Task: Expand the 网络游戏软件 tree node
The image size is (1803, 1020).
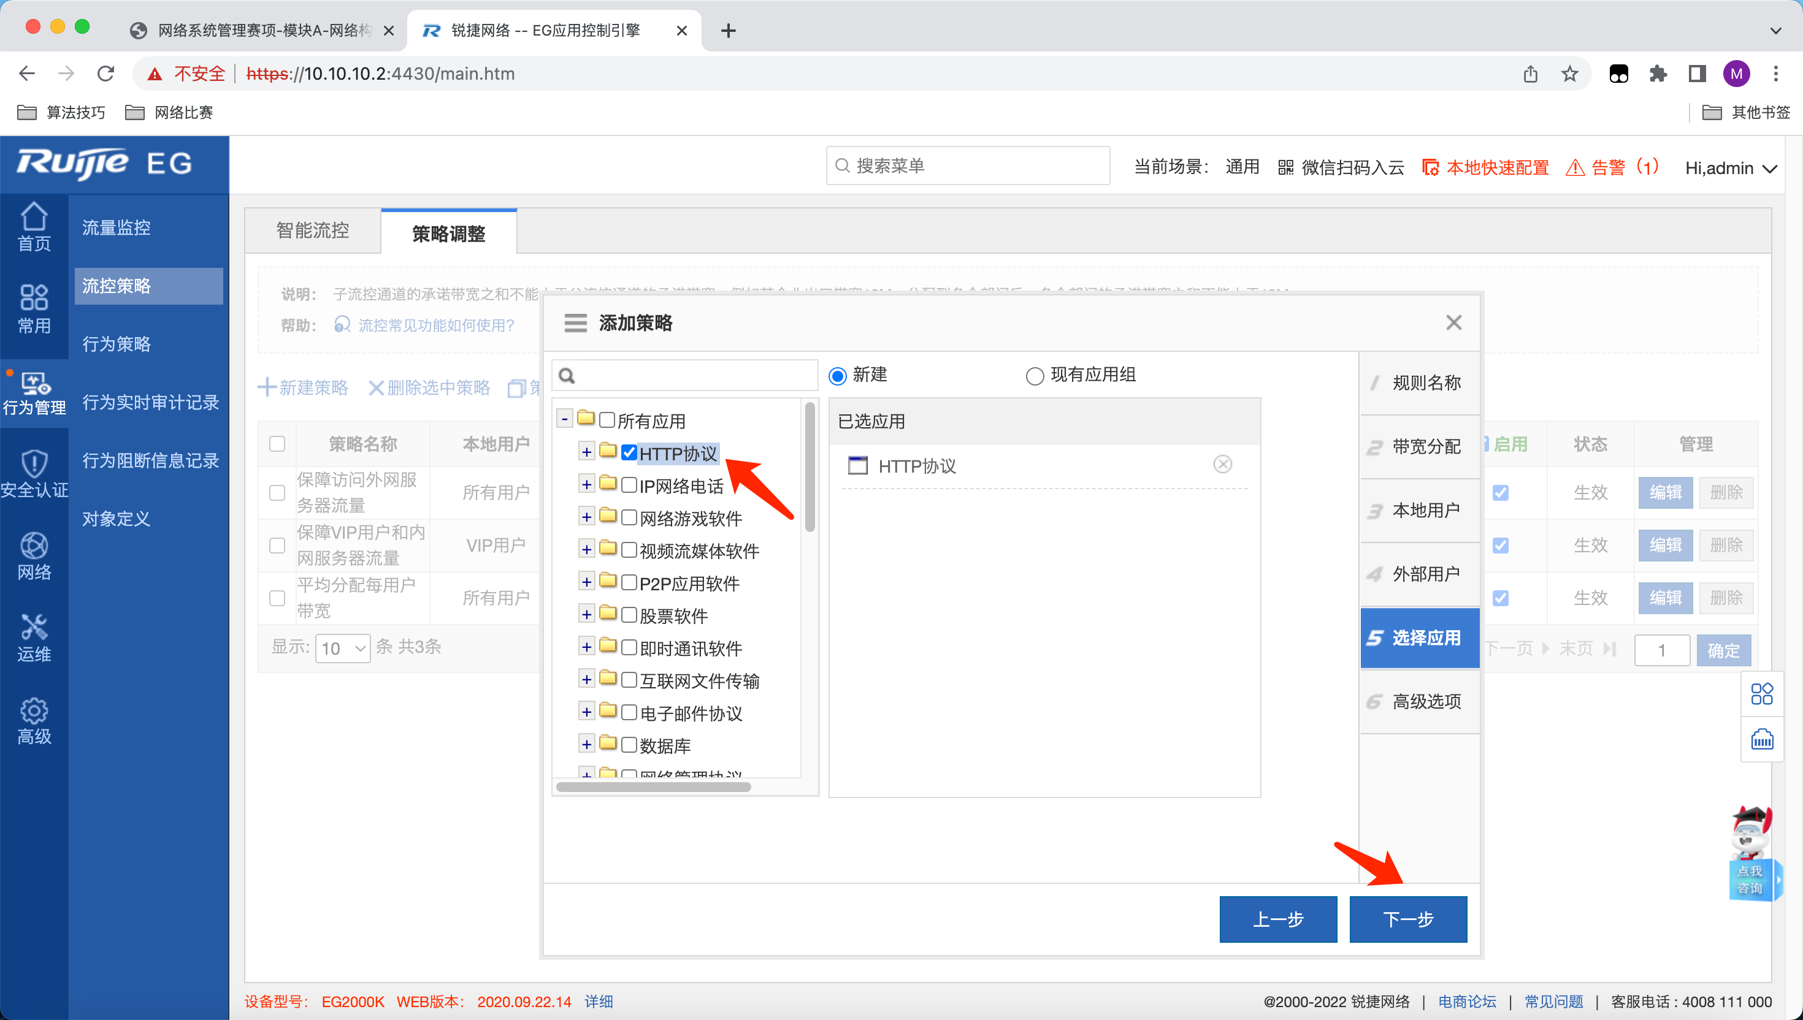Action: point(586,517)
